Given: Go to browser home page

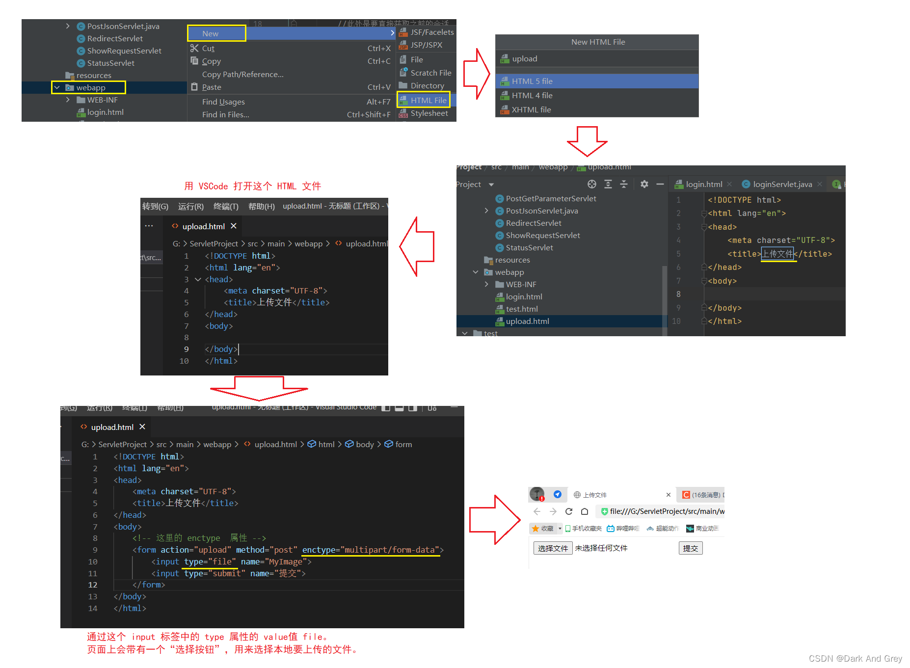Looking at the screenshot, I should (x=585, y=511).
